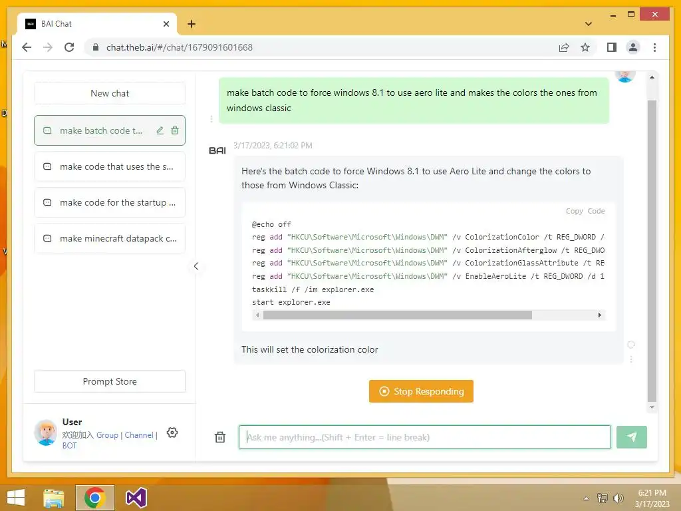Click the chat vertical scrollbar thumb
This screenshot has width=681, height=511.
coord(652,251)
